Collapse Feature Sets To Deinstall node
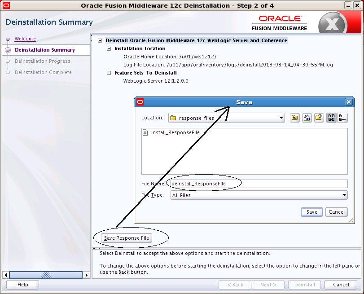This screenshot has width=364, height=294. coord(109,73)
